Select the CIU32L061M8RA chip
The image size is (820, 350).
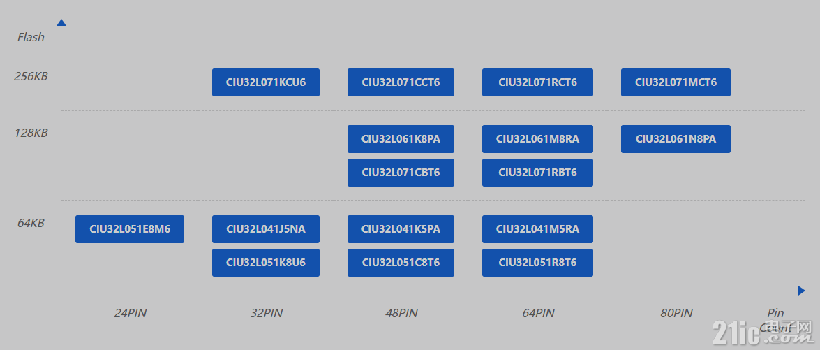click(x=537, y=138)
